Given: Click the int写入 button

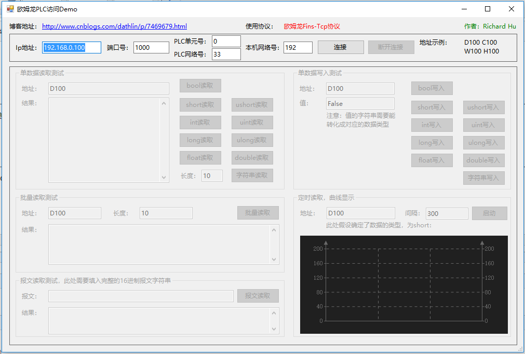Looking at the screenshot, I should coord(432,125).
